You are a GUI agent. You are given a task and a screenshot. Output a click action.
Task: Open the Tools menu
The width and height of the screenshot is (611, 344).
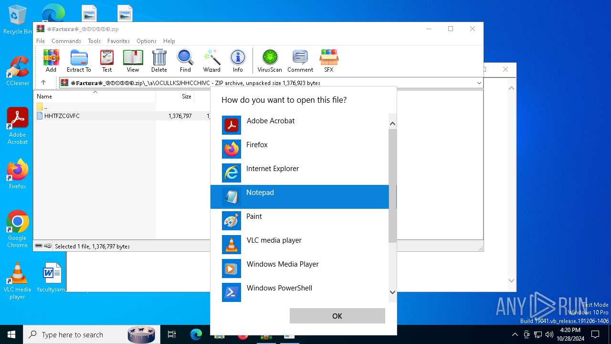click(94, 41)
